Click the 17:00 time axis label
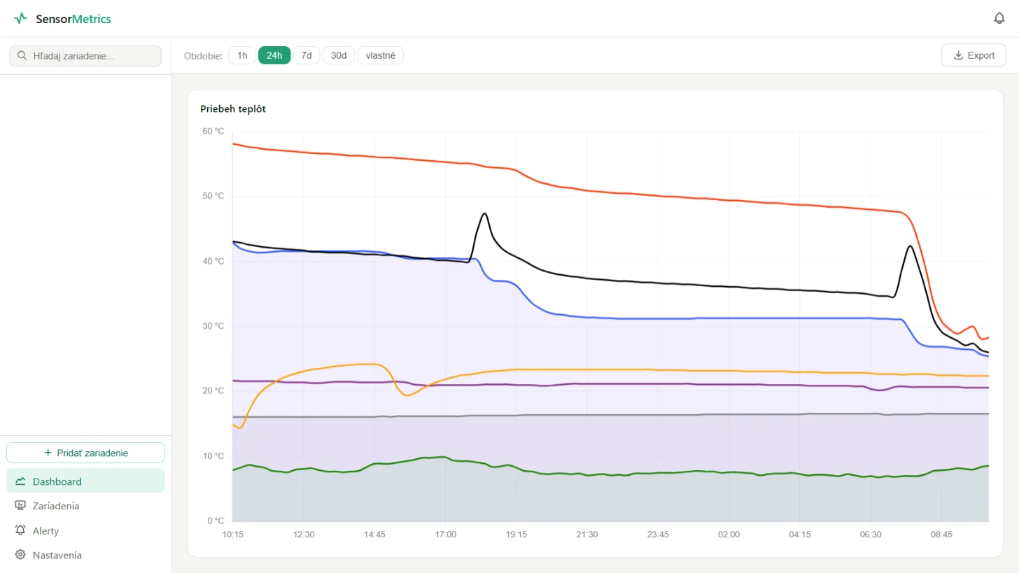The width and height of the screenshot is (1019, 573). coord(445,535)
